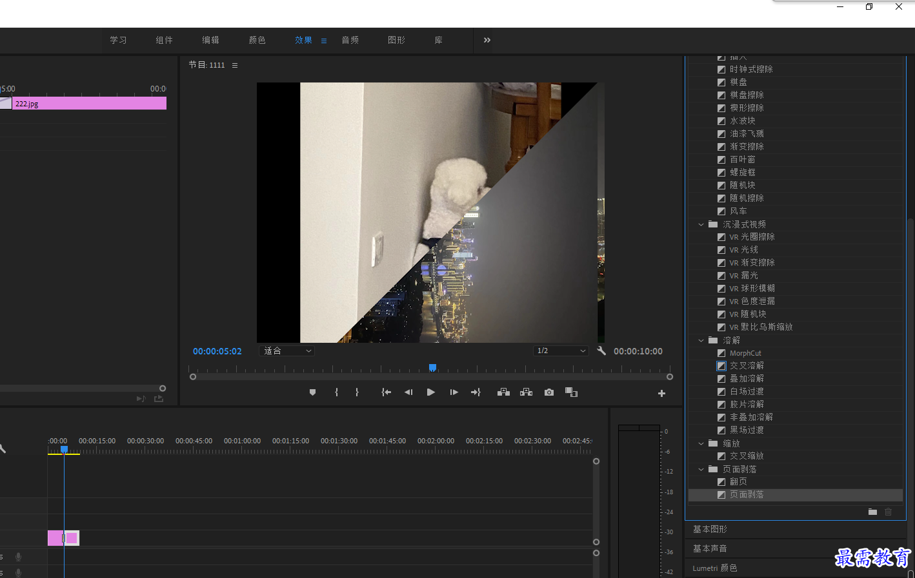The height and width of the screenshot is (578, 915).
Task: Click the timeline playhead at top ruler
Action: tap(64, 449)
